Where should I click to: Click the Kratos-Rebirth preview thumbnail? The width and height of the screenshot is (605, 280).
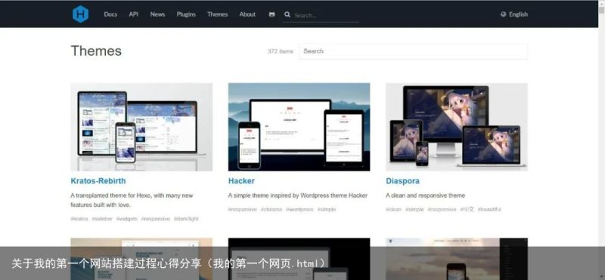[141, 127]
